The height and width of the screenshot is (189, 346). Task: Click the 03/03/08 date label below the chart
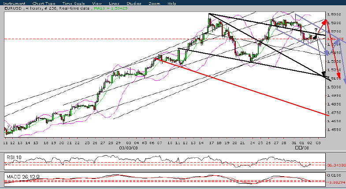coord(128,148)
